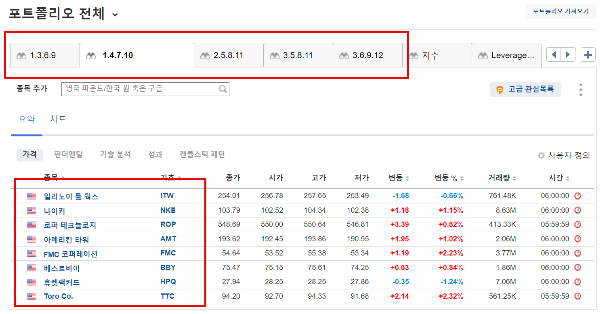This screenshot has width=611, height=314.
Task: Switch to the 기술 분석 view
Action: tap(115, 155)
